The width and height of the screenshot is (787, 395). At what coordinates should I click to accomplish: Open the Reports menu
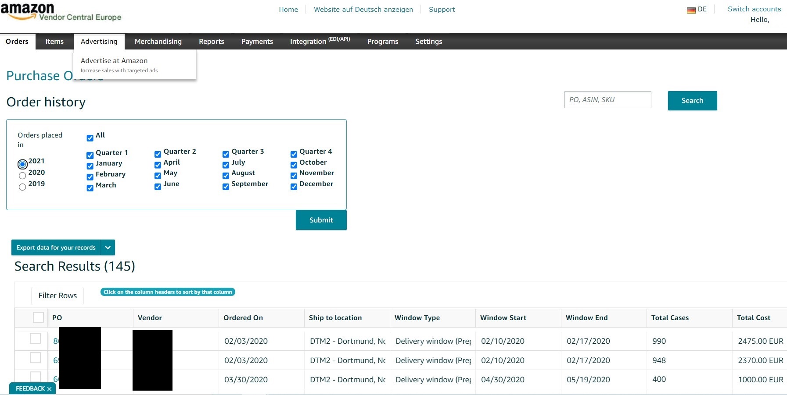tap(211, 42)
